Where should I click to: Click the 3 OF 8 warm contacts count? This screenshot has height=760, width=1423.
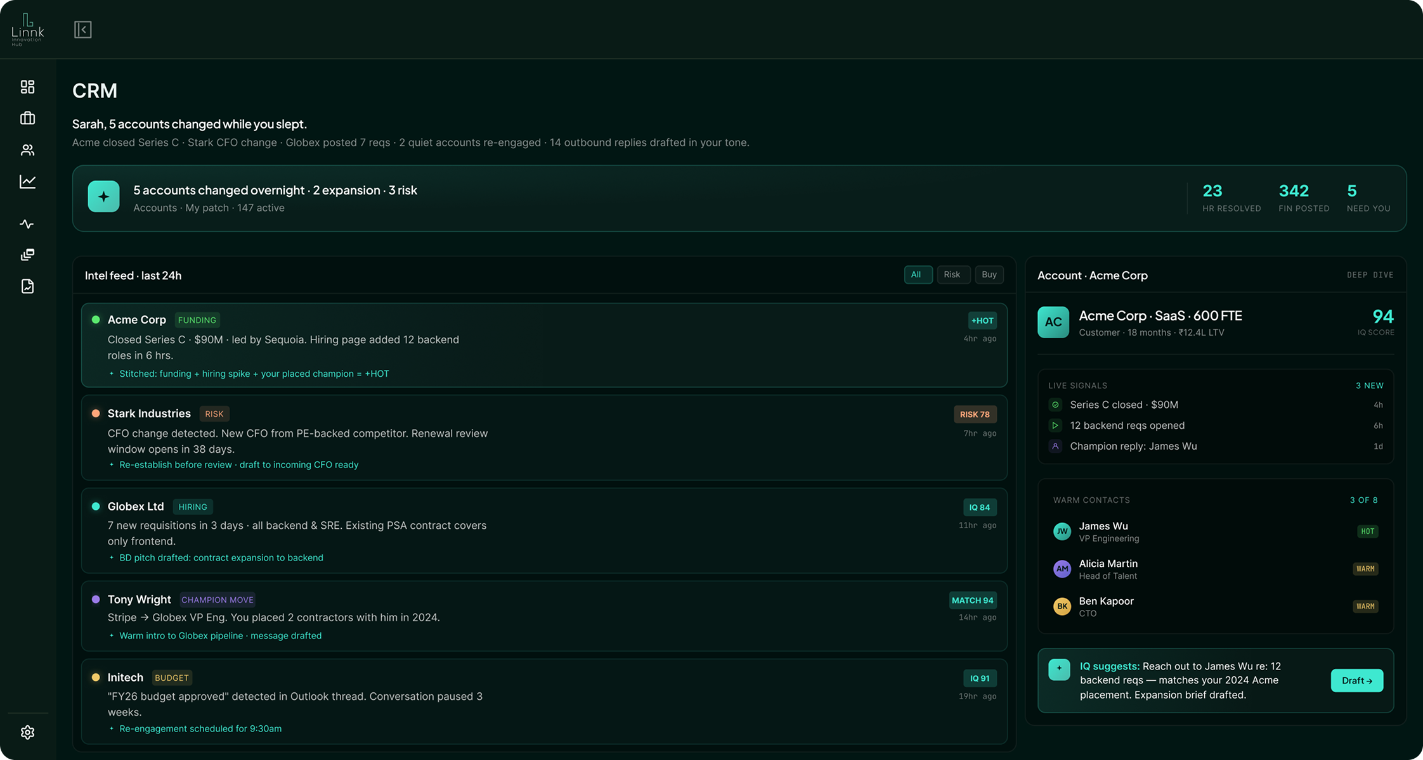(1363, 500)
